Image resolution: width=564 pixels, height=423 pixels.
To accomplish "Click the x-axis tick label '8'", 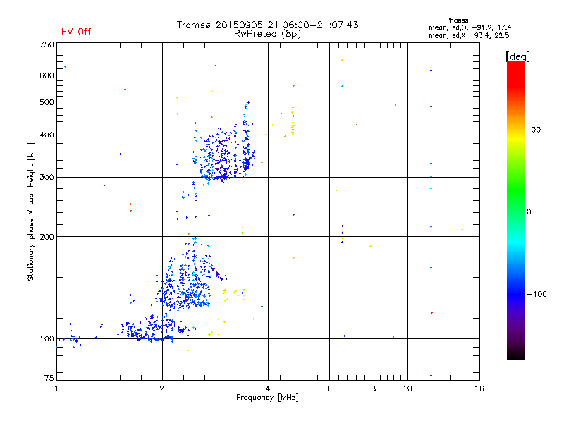I will point(374,388).
